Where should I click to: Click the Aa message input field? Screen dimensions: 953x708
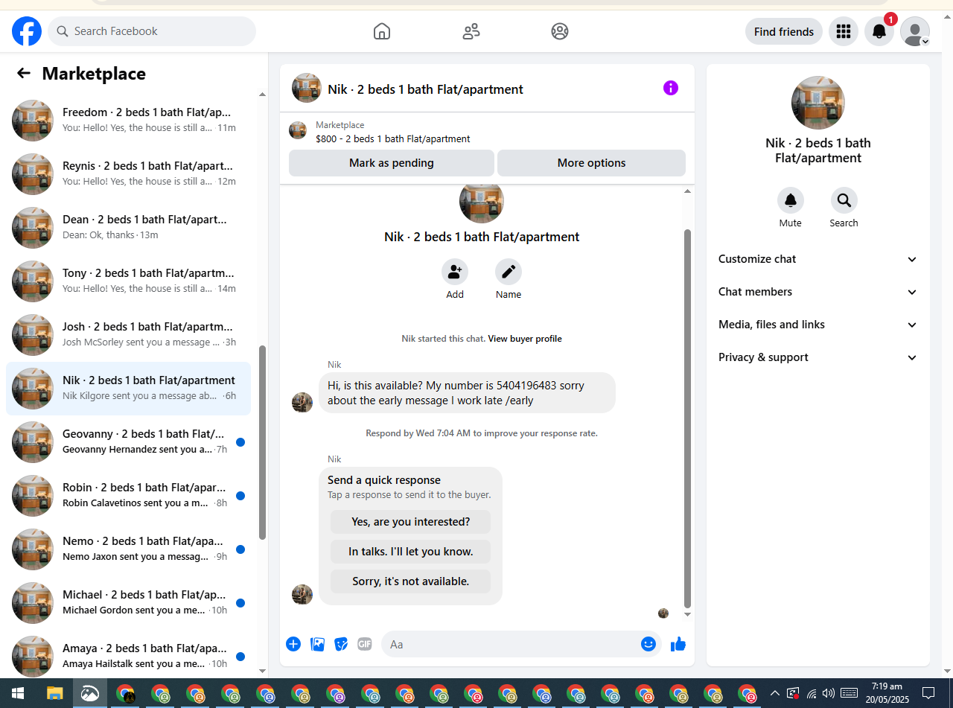[510, 644]
